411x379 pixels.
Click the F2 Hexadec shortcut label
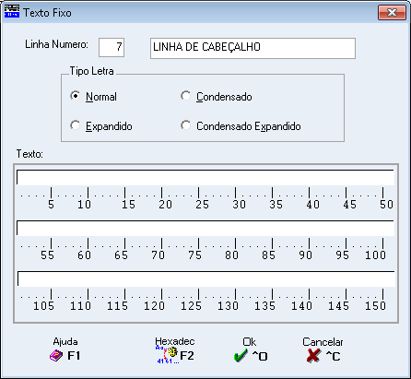tap(187, 356)
